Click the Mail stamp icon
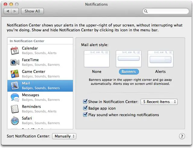193x148 pixels. point(15,86)
